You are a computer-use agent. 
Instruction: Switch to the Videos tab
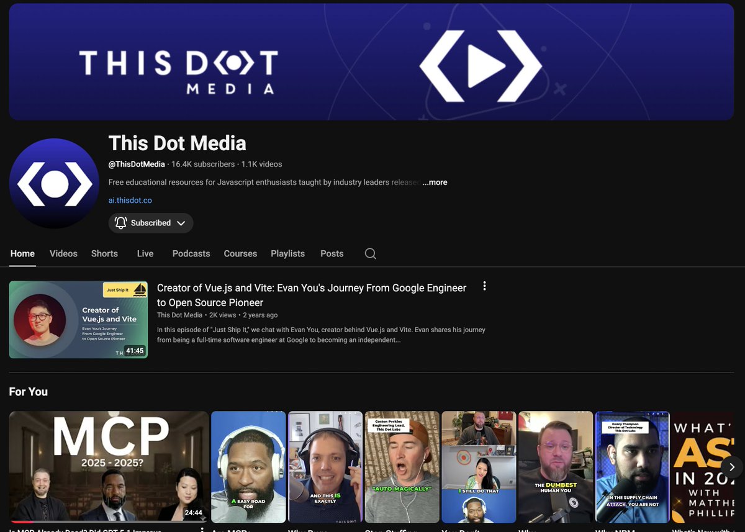63,253
